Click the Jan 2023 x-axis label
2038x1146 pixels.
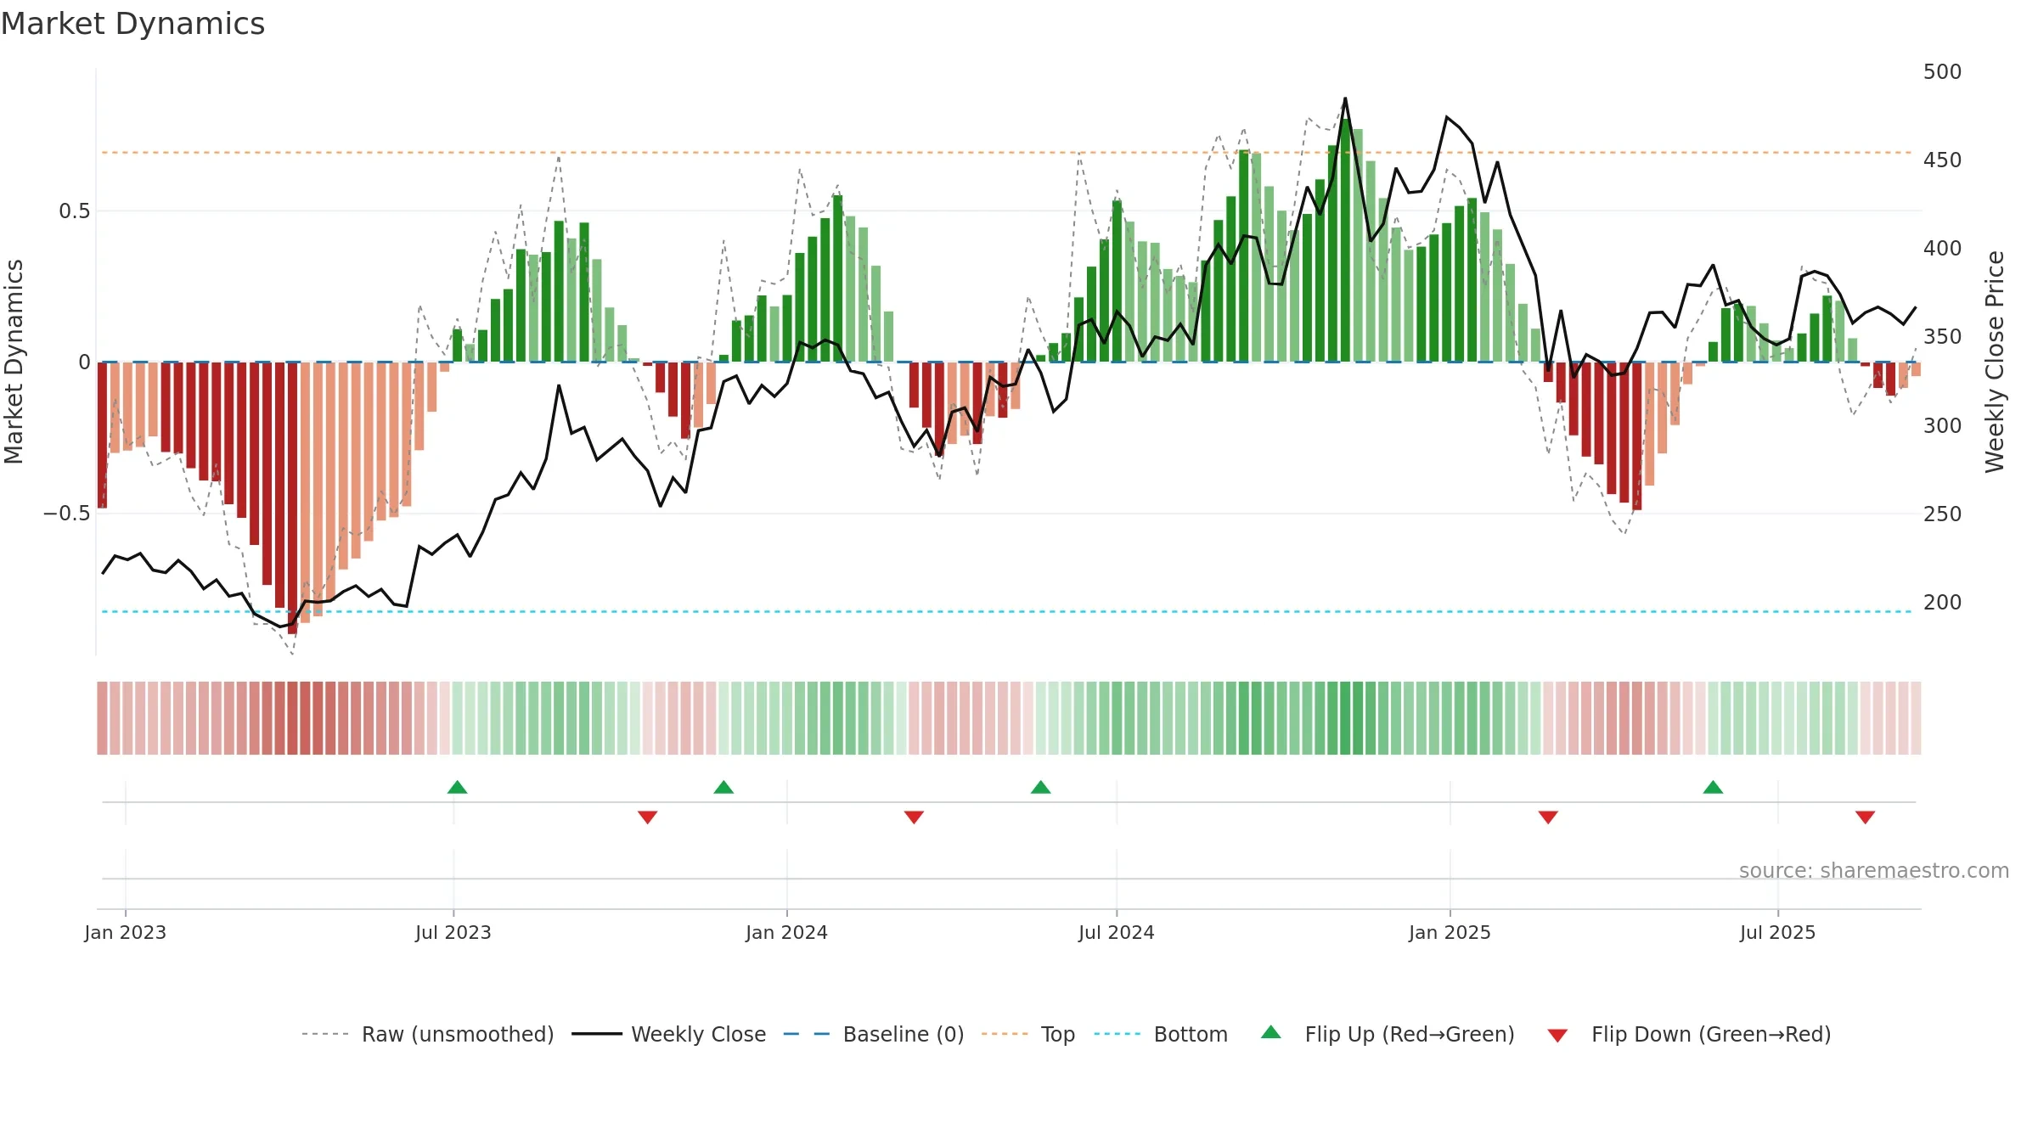coord(125,932)
